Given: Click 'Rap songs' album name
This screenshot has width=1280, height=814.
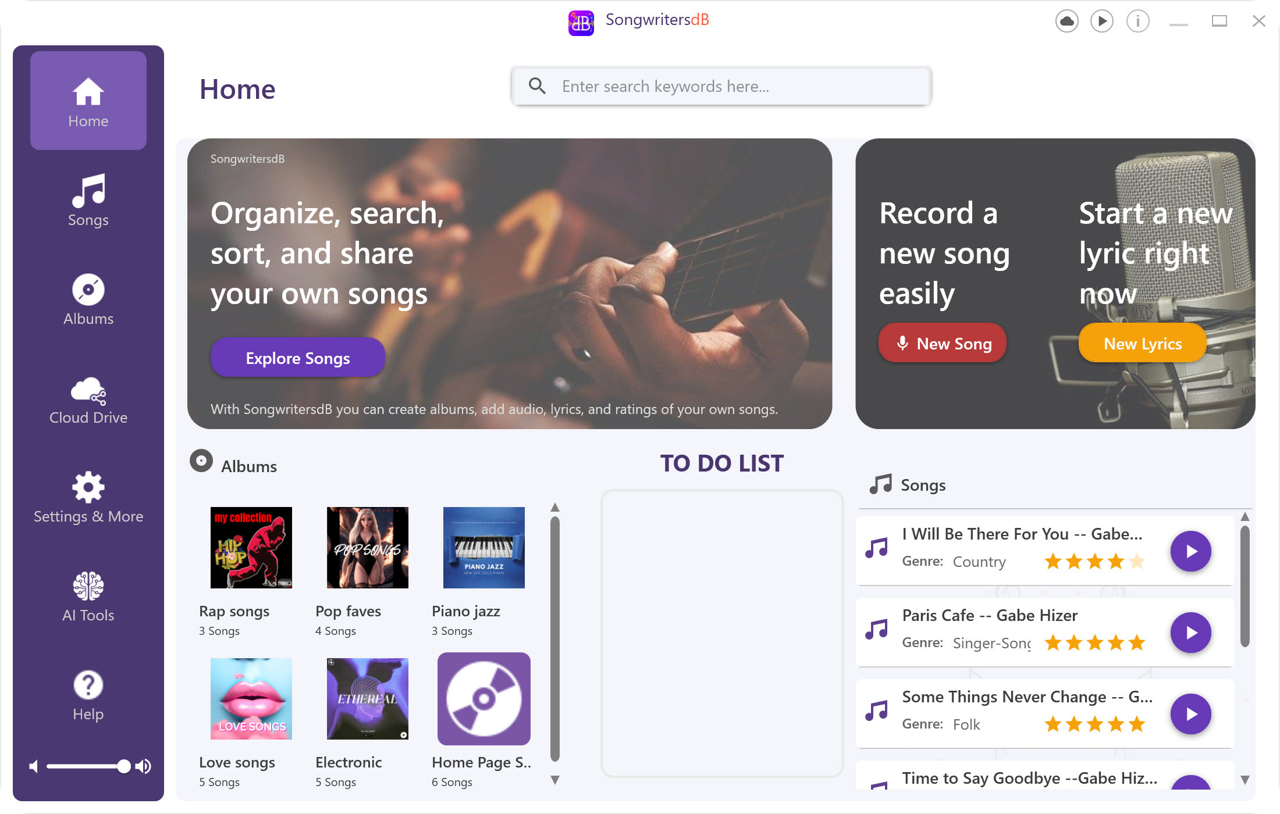Looking at the screenshot, I should (x=234, y=611).
